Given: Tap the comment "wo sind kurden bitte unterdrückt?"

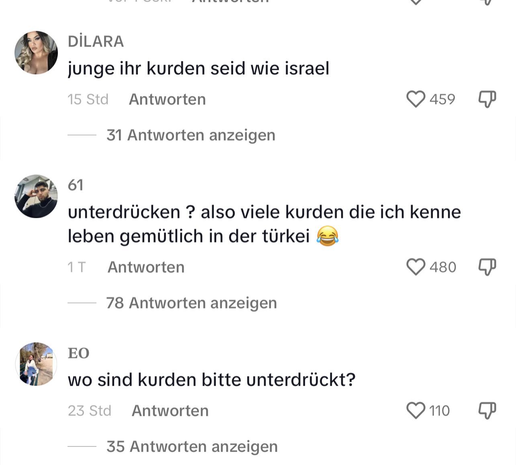Looking at the screenshot, I should click(212, 380).
